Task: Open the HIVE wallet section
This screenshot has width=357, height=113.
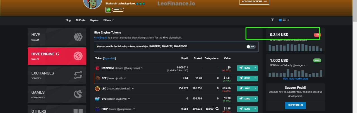Action: (x=57, y=37)
